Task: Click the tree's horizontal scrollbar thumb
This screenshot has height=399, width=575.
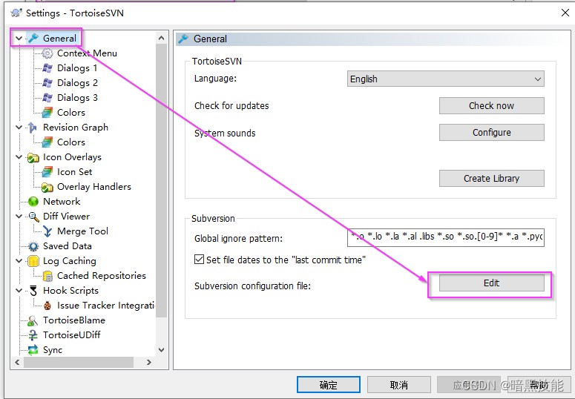Action: 79,363
